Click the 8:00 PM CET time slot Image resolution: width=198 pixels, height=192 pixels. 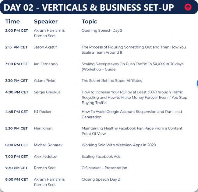coord(16,179)
